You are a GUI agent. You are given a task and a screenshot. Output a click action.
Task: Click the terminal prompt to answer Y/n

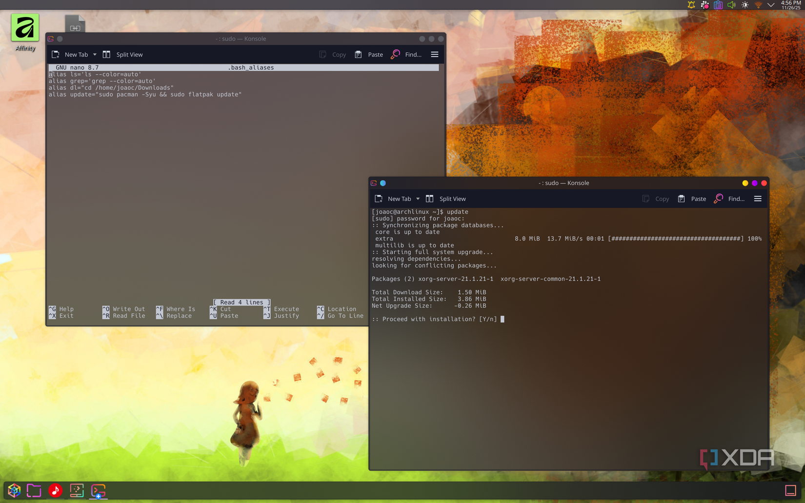point(503,319)
